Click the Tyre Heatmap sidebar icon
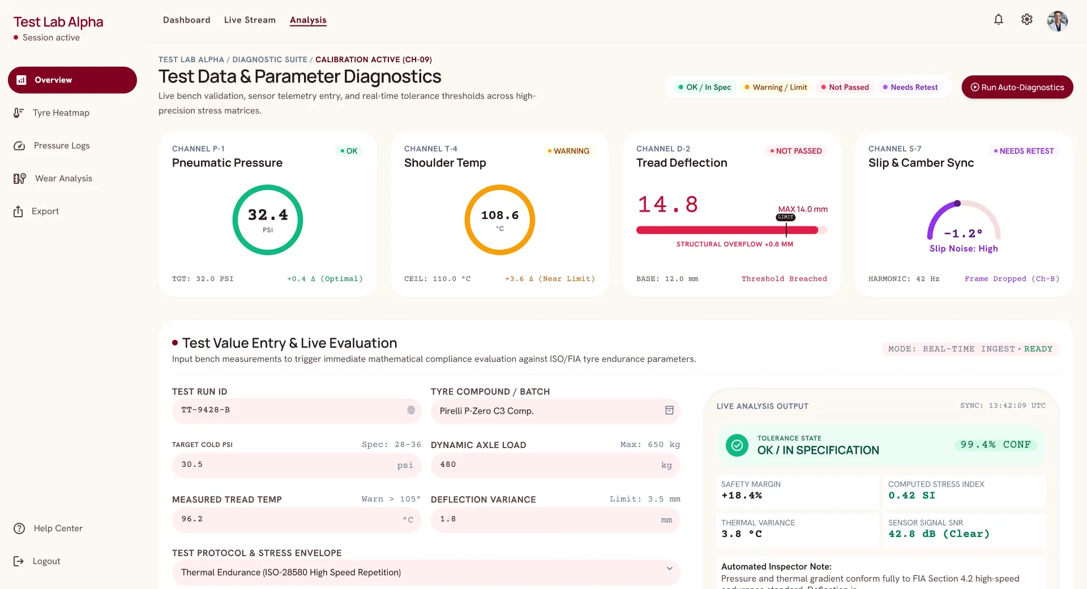 pos(19,113)
